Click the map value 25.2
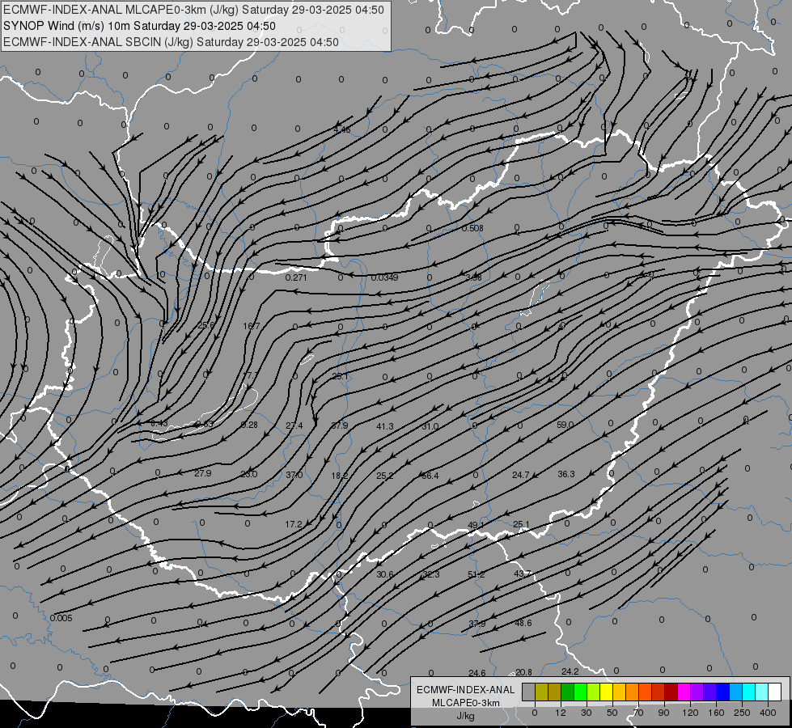 pyautogui.click(x=384, y=476)
